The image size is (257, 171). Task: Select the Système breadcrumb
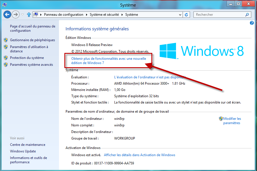[x=132, y=15]
